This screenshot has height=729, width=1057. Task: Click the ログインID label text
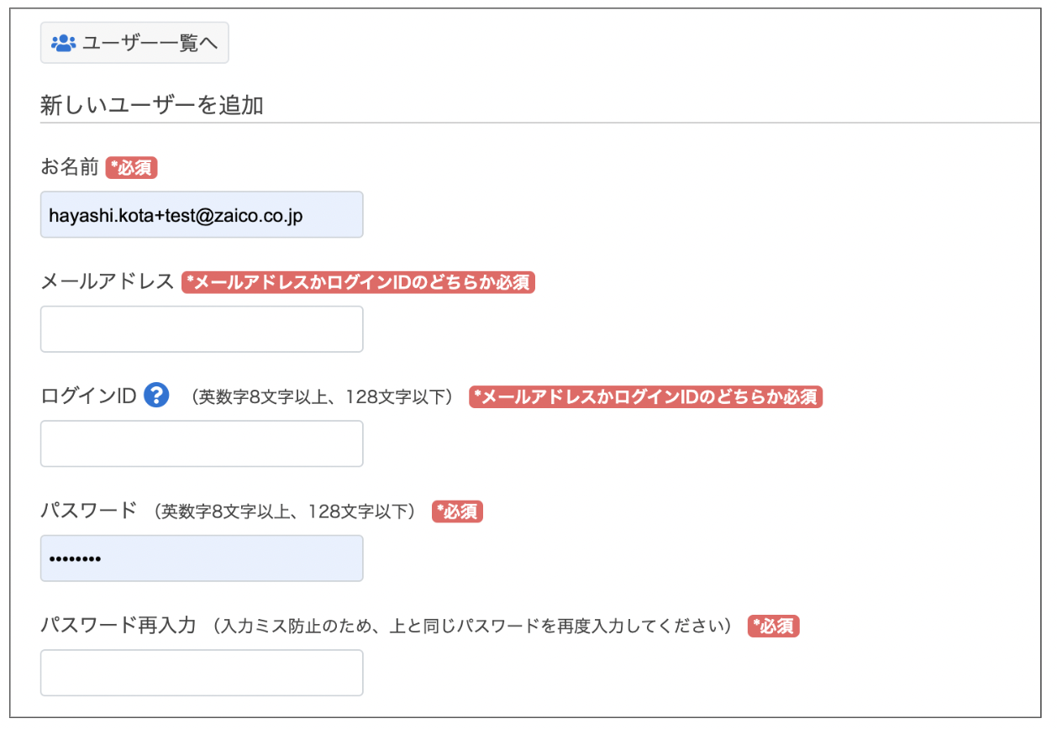[88, 396]
